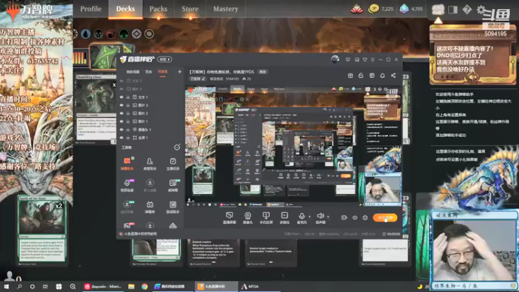Toggle visibility of 全屏 1 layer

click(x=121, y=138)
